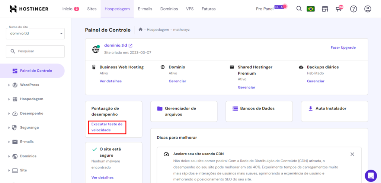Click the Business Web Hosting server icon
Viewport: 381px width, 183px height.
[x=94, y=67]
